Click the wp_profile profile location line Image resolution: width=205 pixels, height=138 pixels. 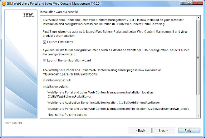pos(118,109)
